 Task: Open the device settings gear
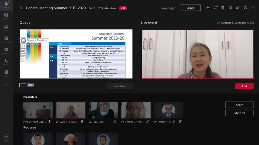[245, 8]
